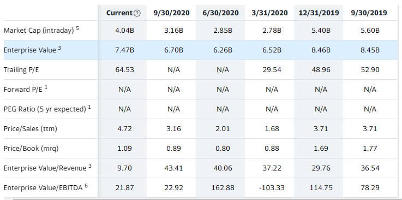This screenshot has height=200, width=402.
Task: Click EV/EBITDA value 22.92
Action: pos(174,187)
